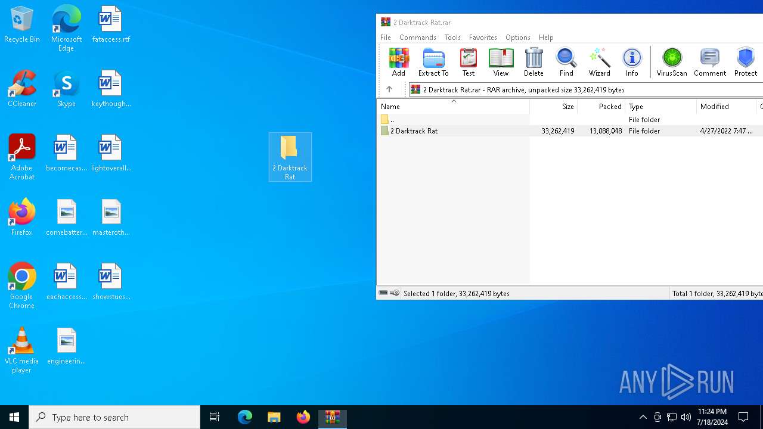Select the parent '..' folder row
This screenshot has width=763, height=429.
pyautogui.click(x=570, y=119)
